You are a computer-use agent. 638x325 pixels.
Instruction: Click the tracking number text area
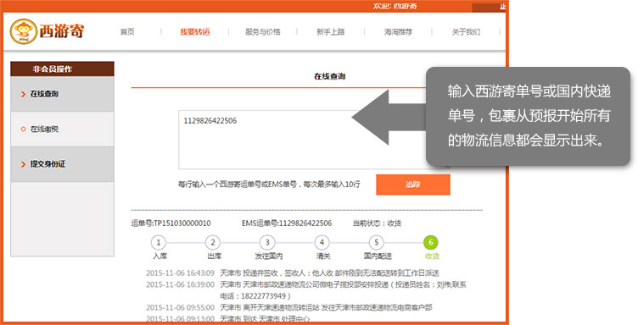[314, 140]
